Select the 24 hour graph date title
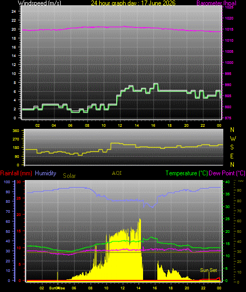246x292 pixels. click(133, 3)
